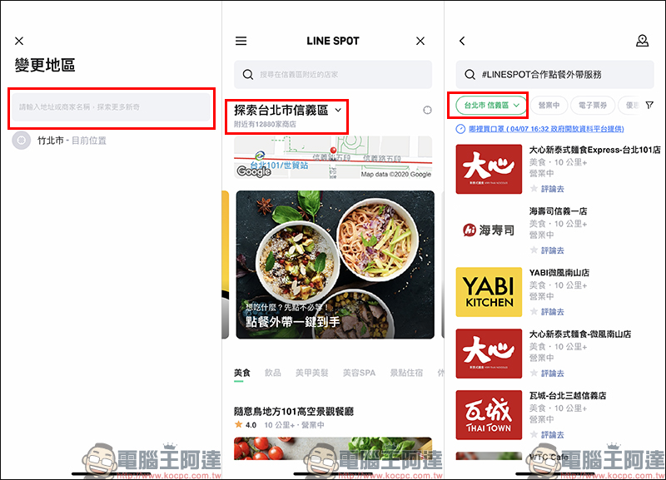The height and width of the screenshot is (480, 666).
Task: Tap 評論去 link under 大心Express-台北101店
Action: pos(553,189)
